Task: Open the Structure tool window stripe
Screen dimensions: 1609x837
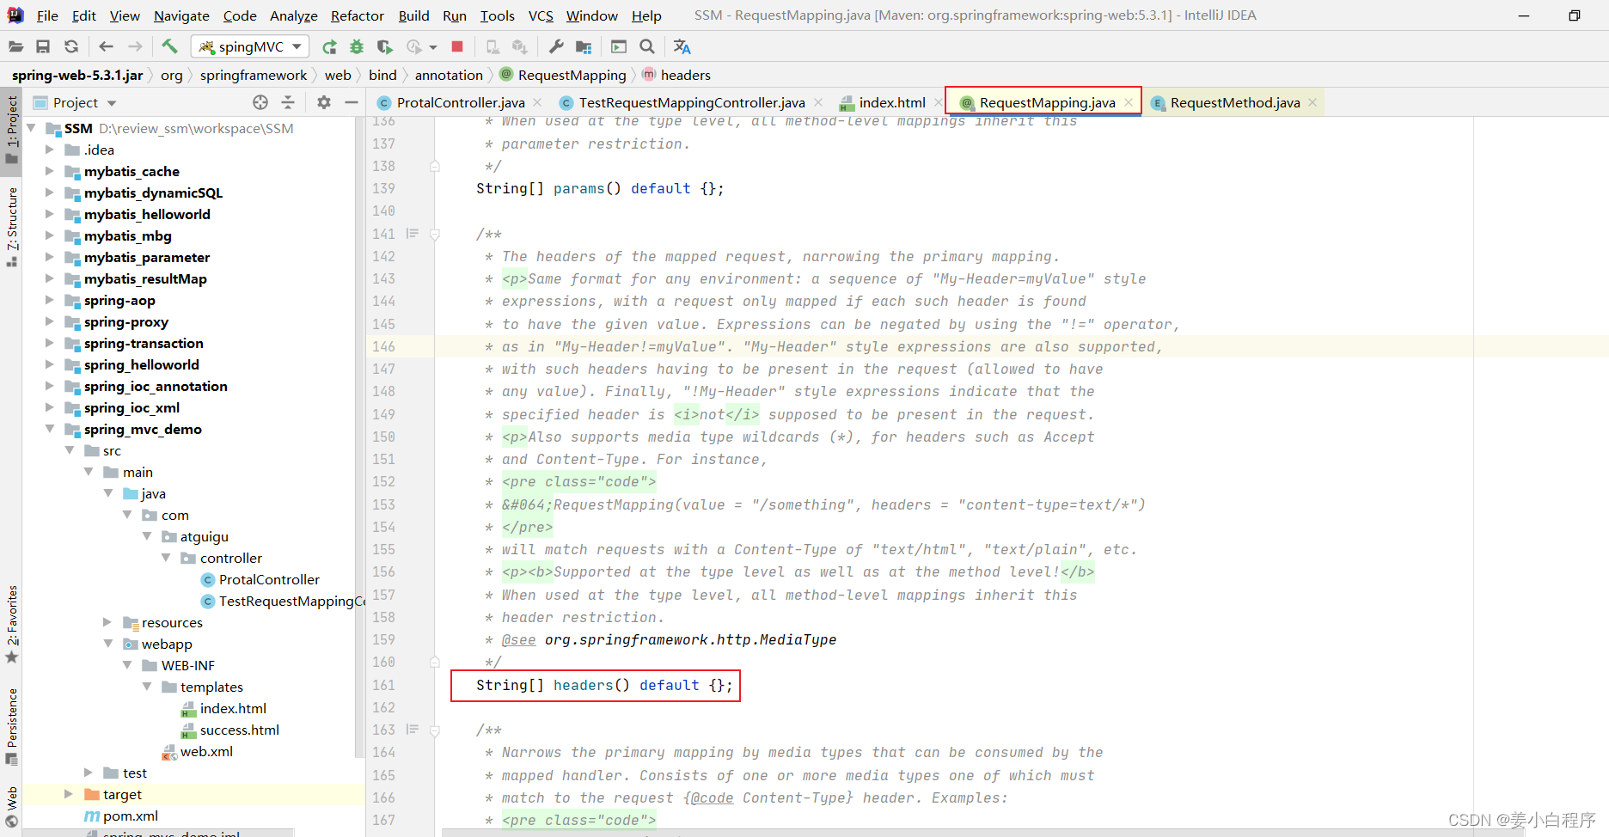Action: (11, 226)
